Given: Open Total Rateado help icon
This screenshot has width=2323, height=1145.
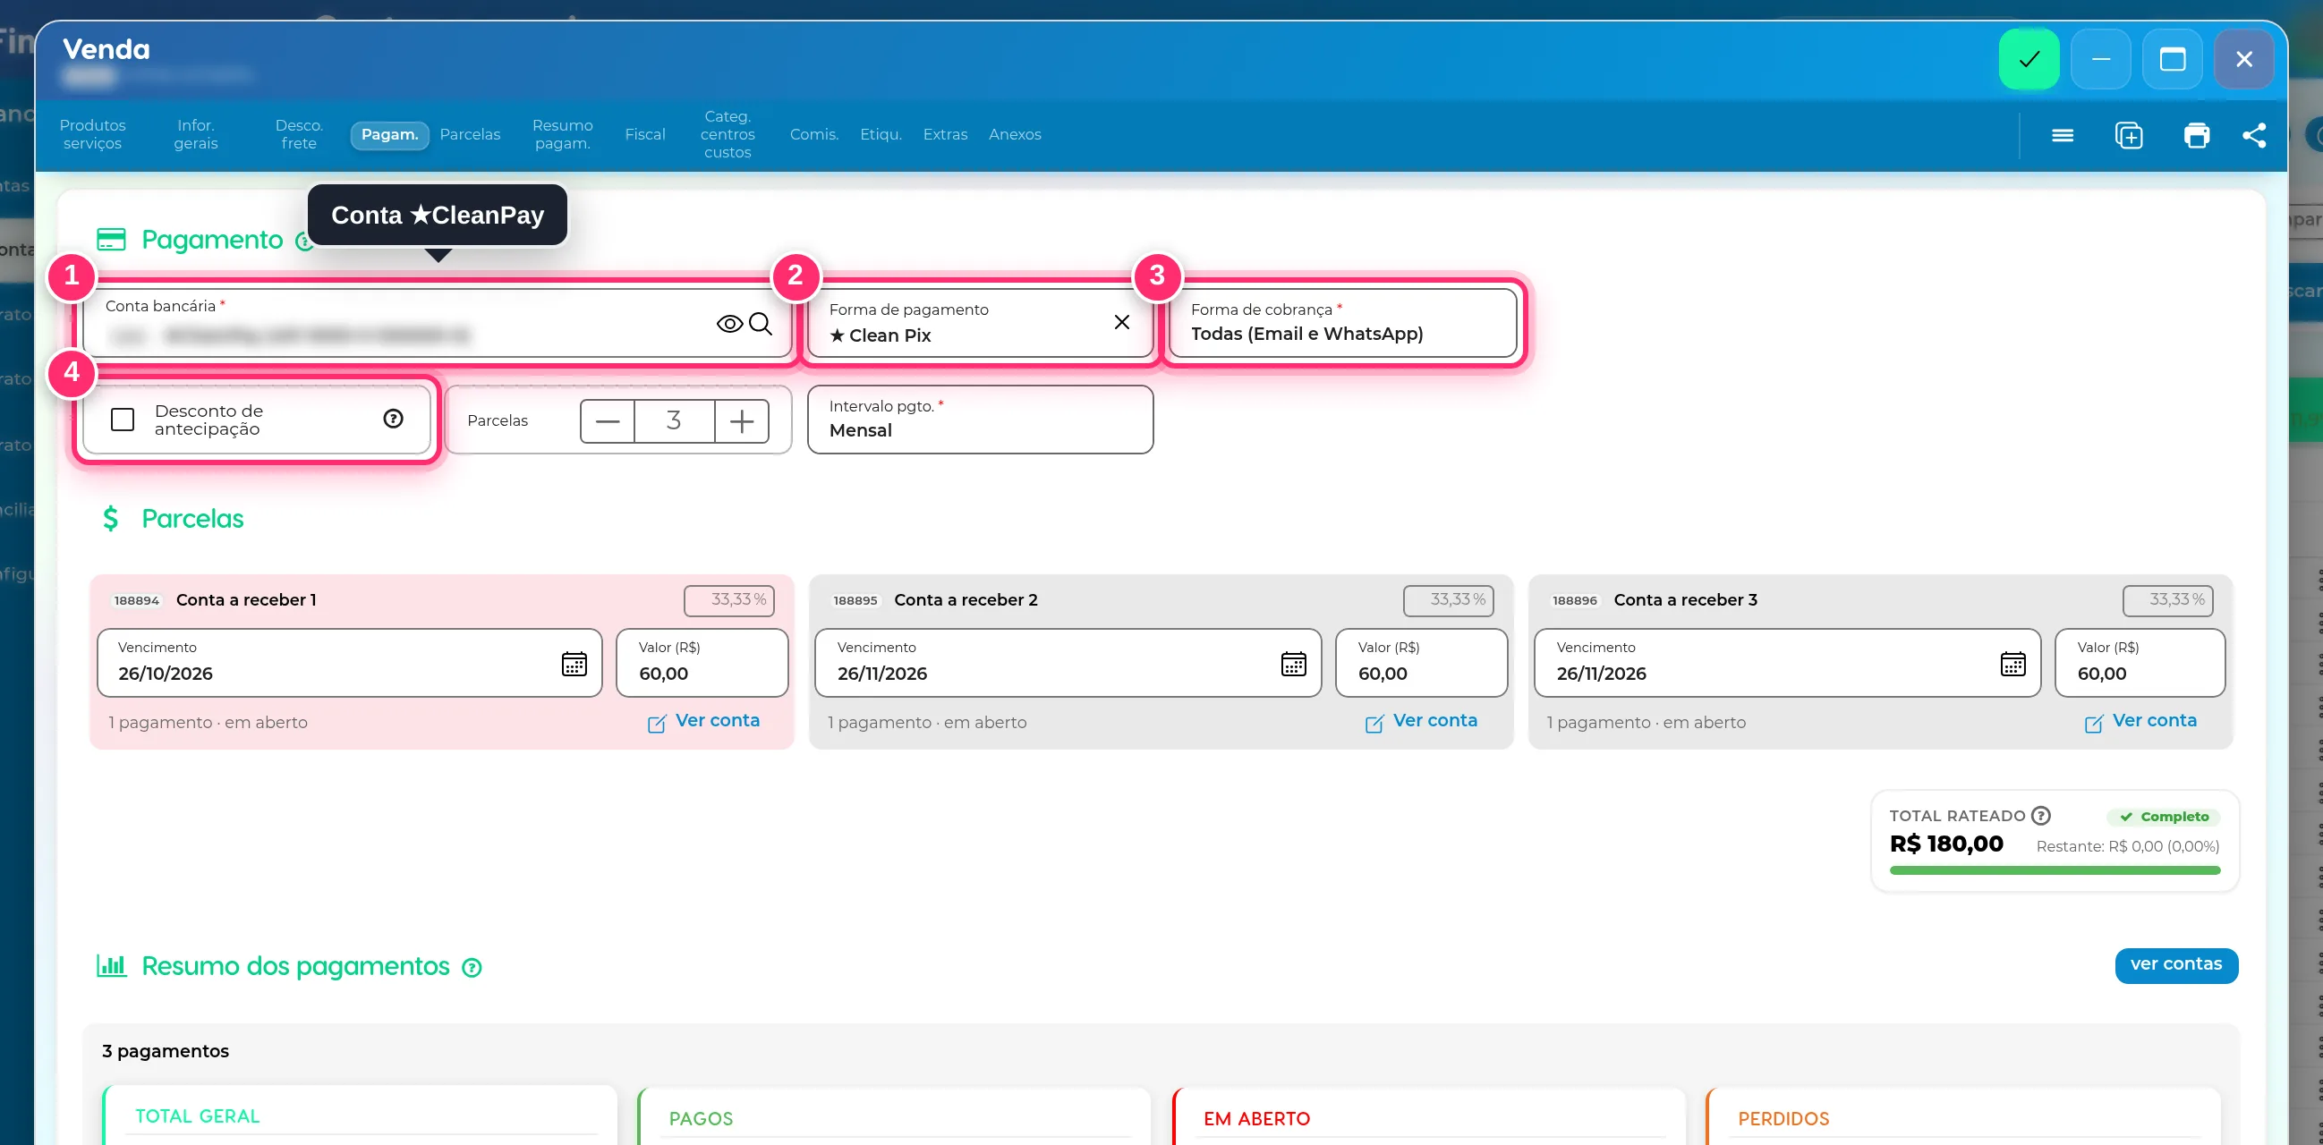Looking at the screenshot, I should (2042, 815).
